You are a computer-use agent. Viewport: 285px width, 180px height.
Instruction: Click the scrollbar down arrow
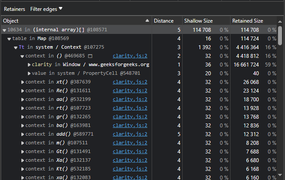tap(280, 175)
